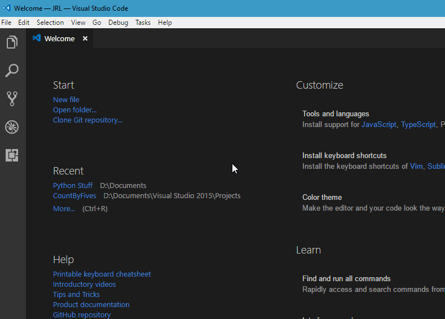The image size is (445, 319).
Task: Open GitHub repository link
Action: pos(82,314)
